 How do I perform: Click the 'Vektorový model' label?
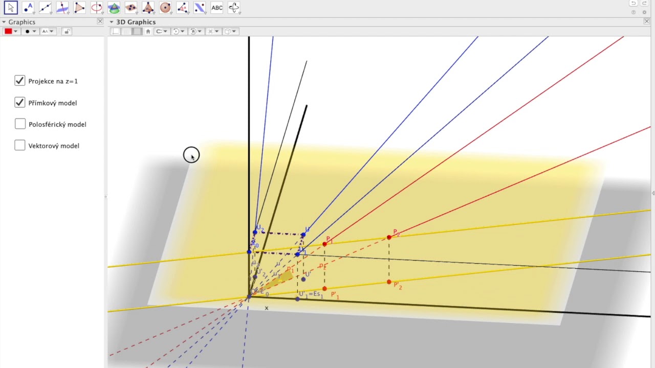(x=54, y=146)
